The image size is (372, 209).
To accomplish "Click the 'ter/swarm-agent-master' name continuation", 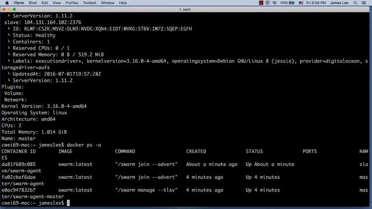I will tap(33, 196).
